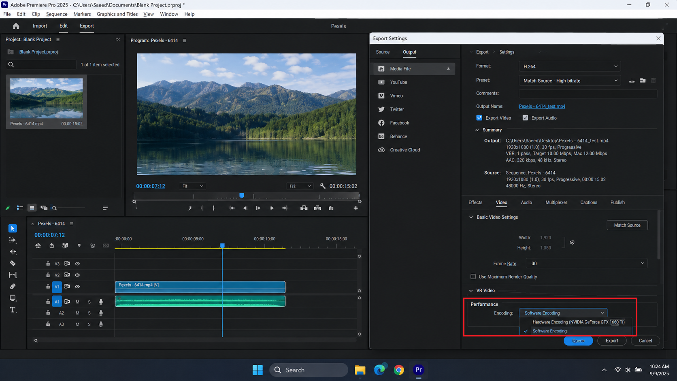Play the sequence in Program monitor

pos(258,208)
